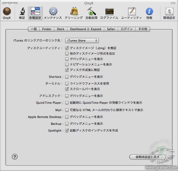
Task: Open the 環境設定 preferences icon
Action: pos(169,13)
